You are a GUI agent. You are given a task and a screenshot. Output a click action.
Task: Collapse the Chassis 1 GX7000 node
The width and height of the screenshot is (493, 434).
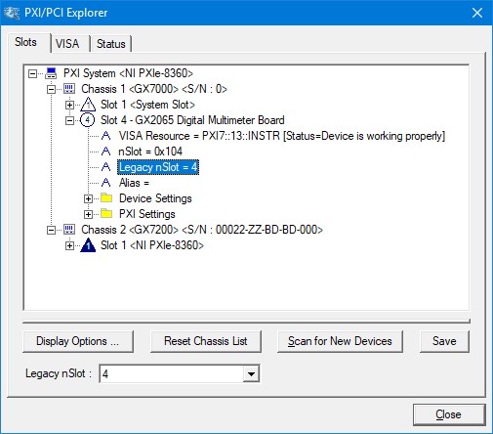51,89
